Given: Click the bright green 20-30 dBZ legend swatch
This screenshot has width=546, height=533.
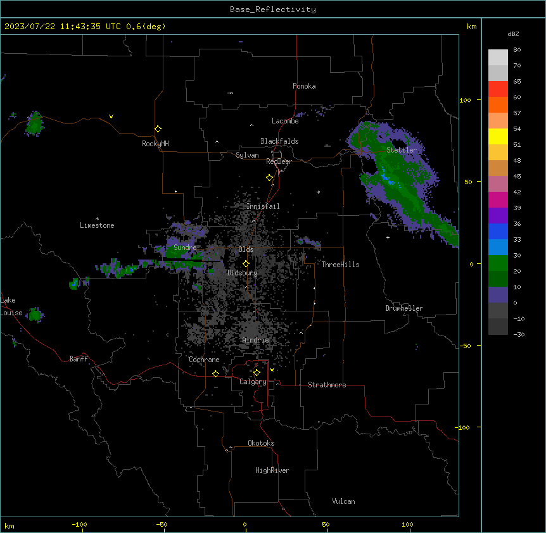Looking at the screenshot, I should [x=498, y=263].
